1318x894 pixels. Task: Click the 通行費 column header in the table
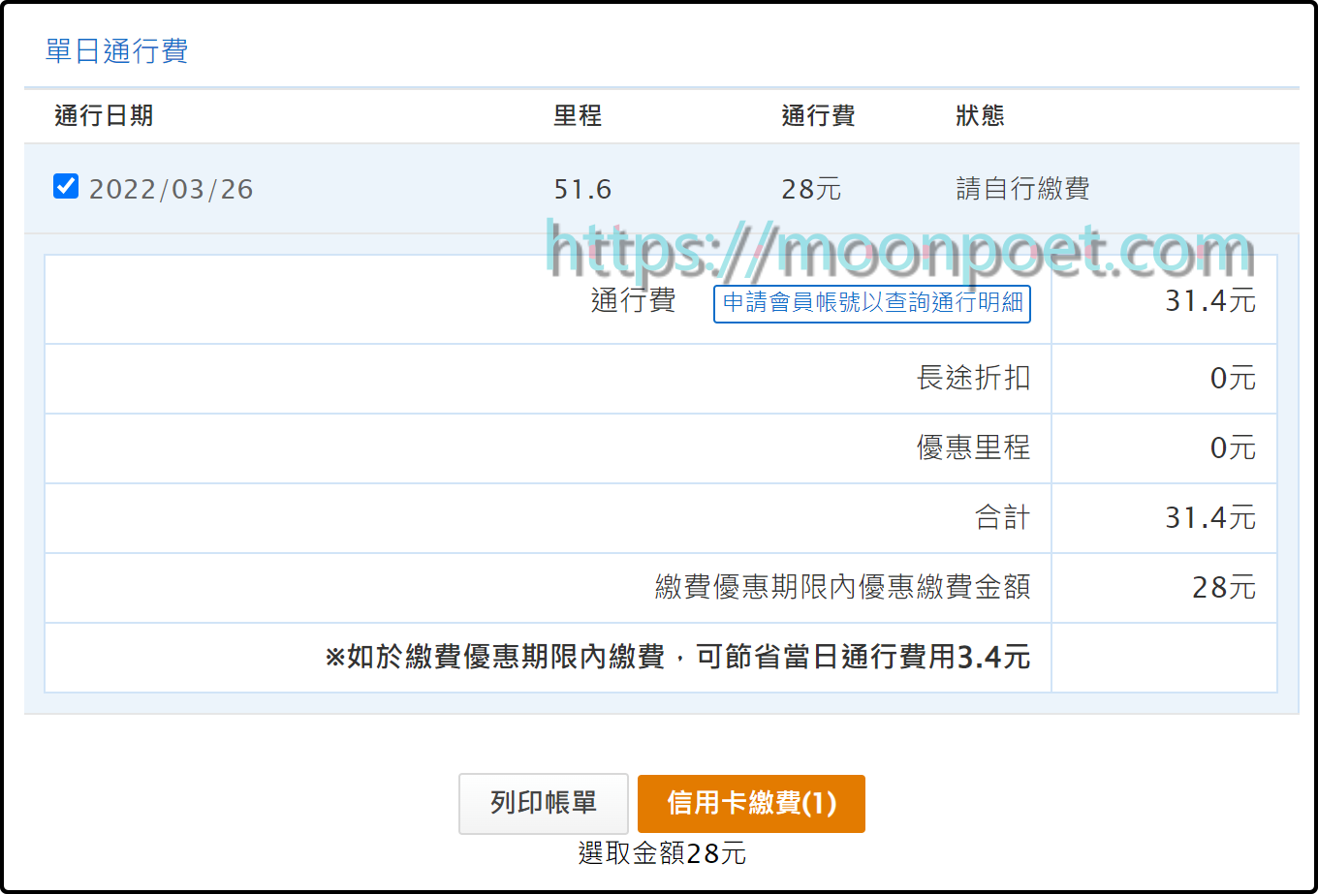818,116
